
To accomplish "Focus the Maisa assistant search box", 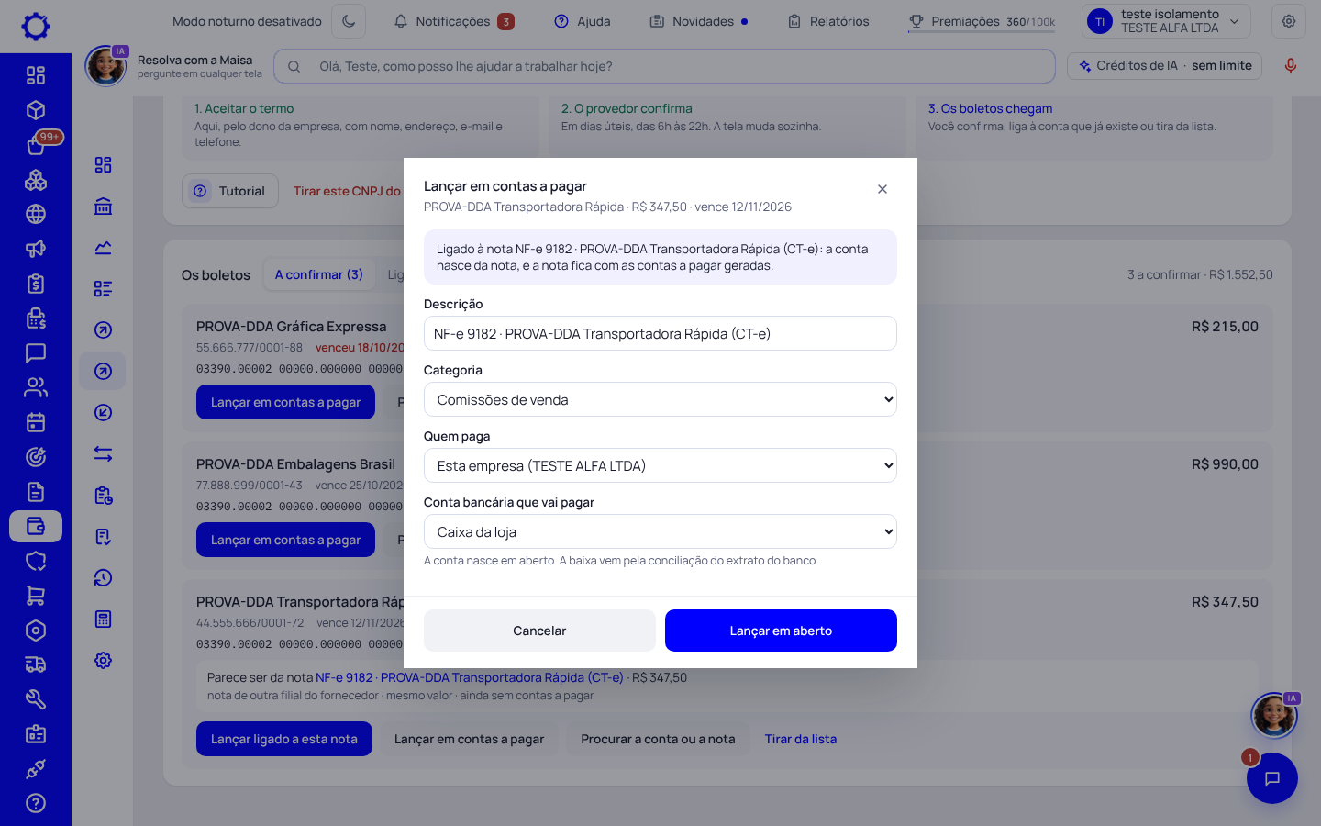I will coord(664,66).
